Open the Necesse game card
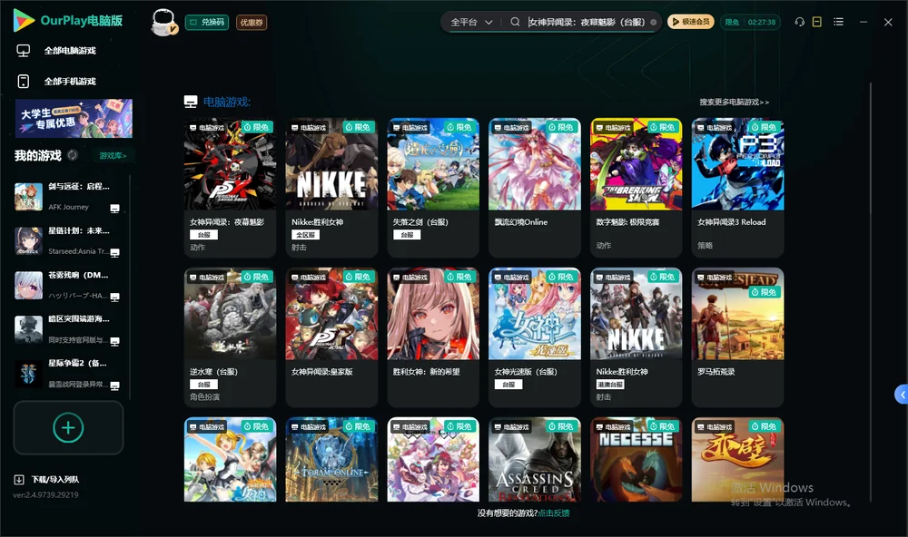 [x=636, y=460]
